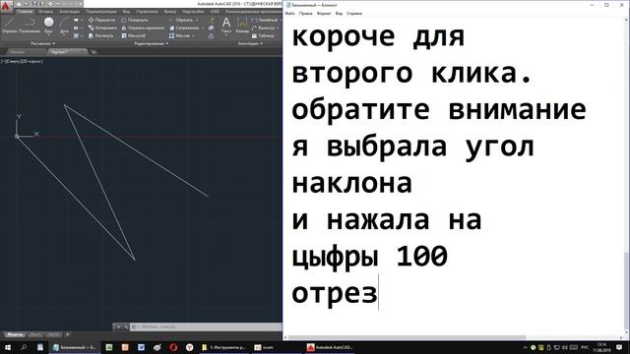Screen dimensions: 630x354
Task: Open the Windows Start menu
Action: point(8,347)
